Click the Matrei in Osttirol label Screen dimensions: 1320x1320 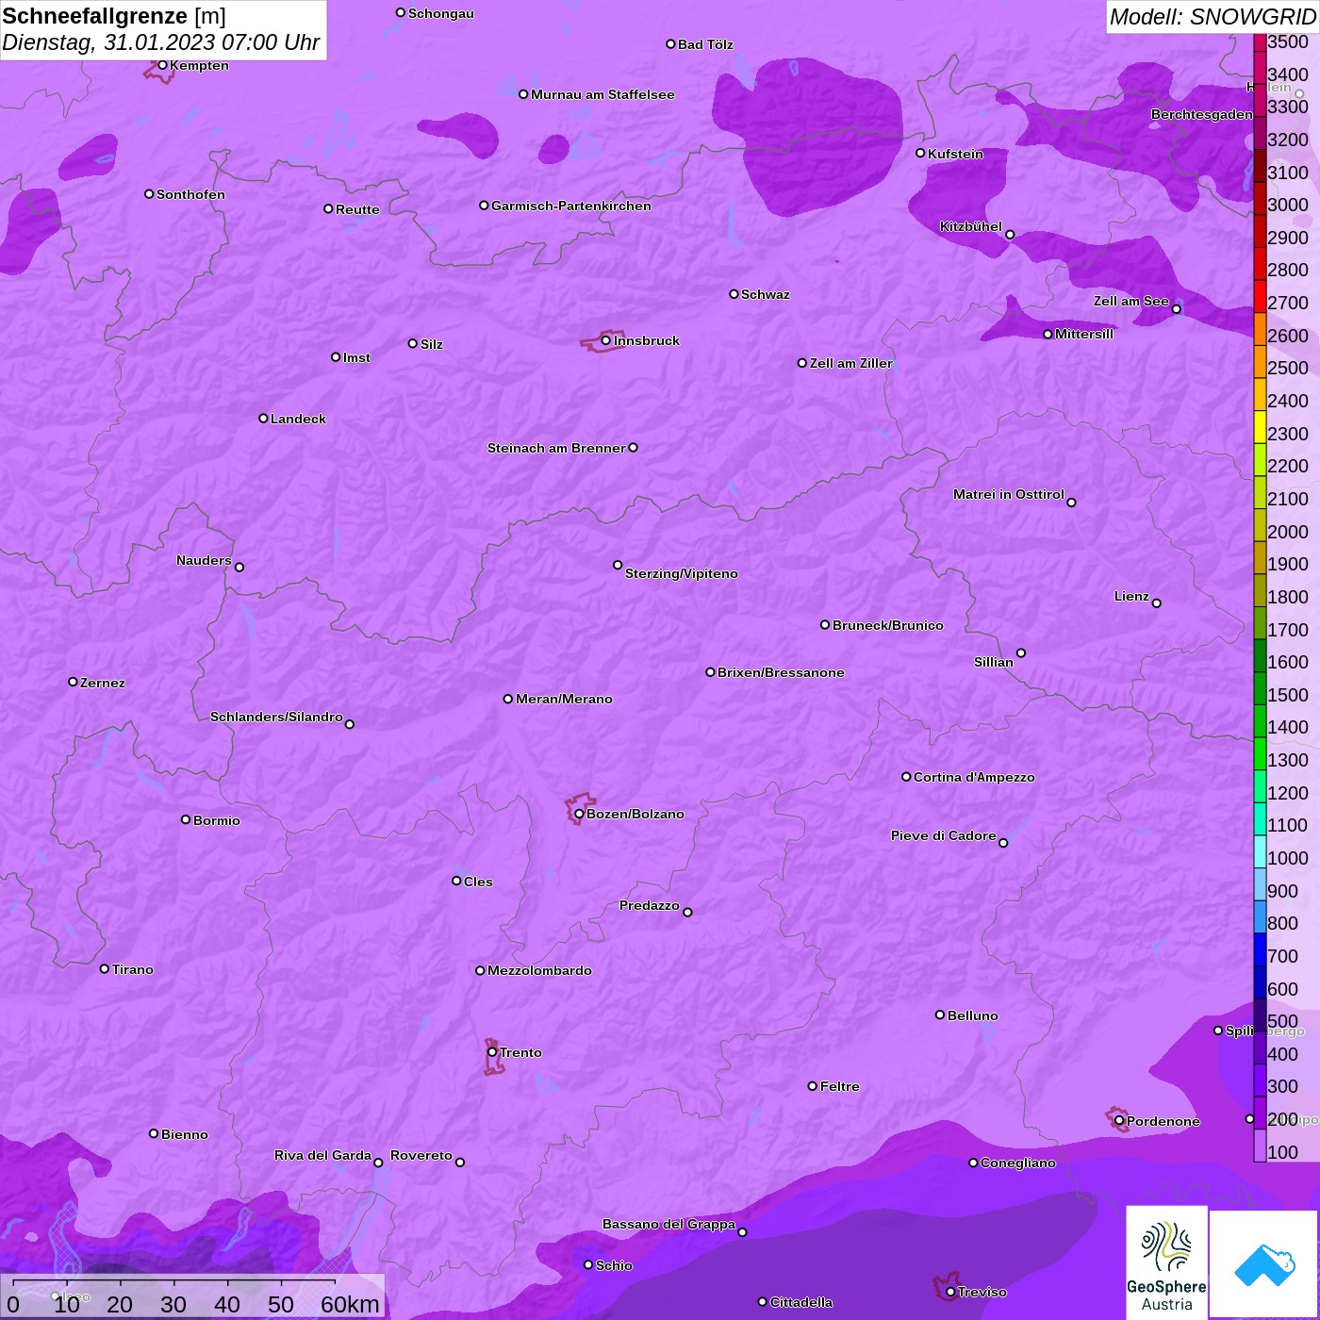pyautogui.click(x=1008, y=494)
